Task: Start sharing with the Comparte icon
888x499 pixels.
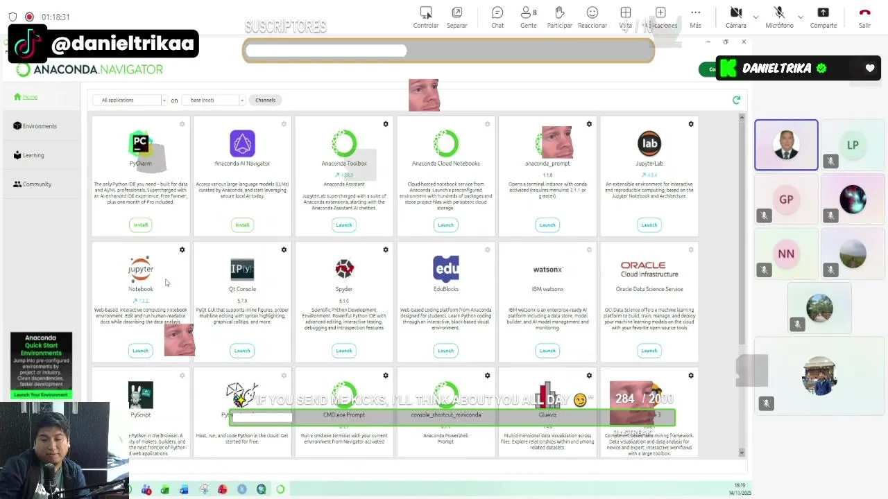Action: coord(823,17)
